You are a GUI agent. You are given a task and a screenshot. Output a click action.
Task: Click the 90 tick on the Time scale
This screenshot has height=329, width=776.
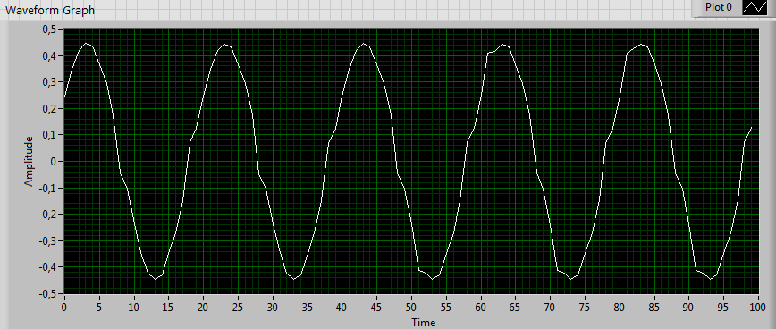click(689, 308)
